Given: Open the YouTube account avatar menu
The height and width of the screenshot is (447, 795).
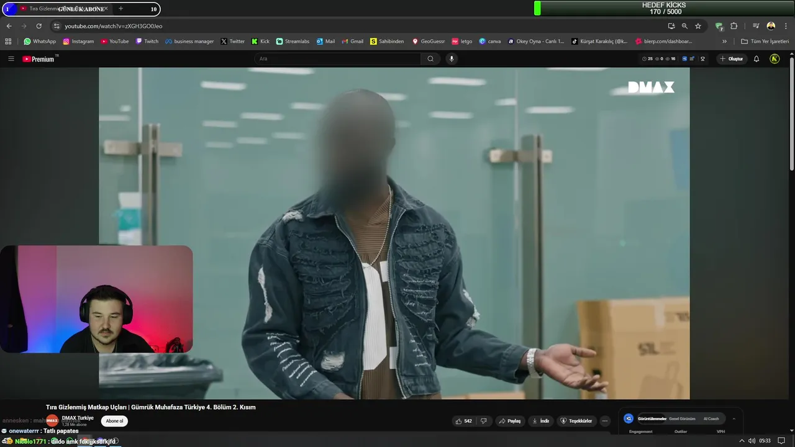Looking at the screenshot, I should pos(775,59).
